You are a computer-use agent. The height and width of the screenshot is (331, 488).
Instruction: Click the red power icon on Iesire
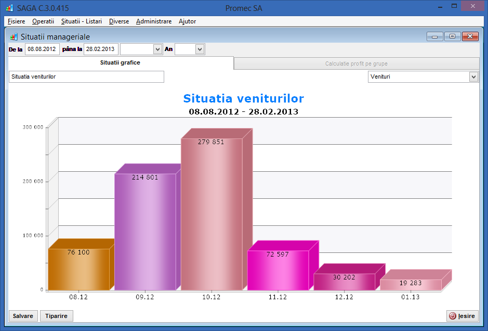coord(452,316)
